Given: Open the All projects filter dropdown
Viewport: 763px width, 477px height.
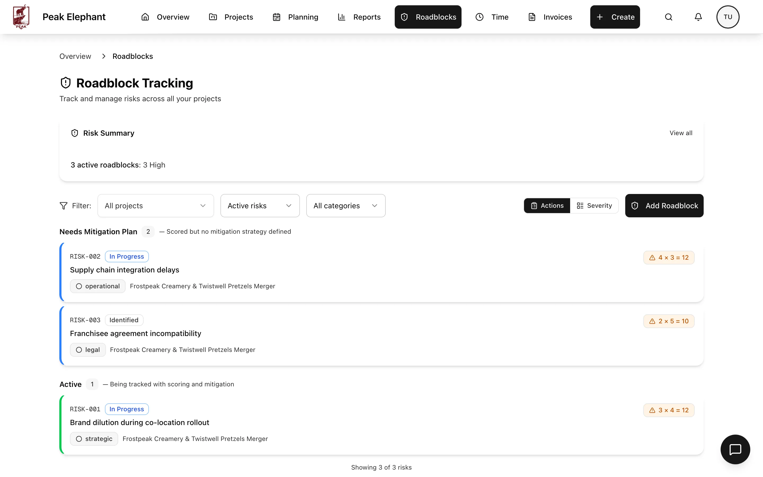Looking at the screenshot, I should tap(156, 206).
